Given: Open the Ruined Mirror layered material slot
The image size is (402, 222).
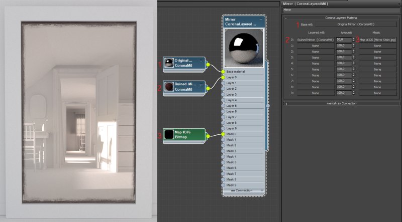Looking at the screenshot, I should [x=315, y=39].
